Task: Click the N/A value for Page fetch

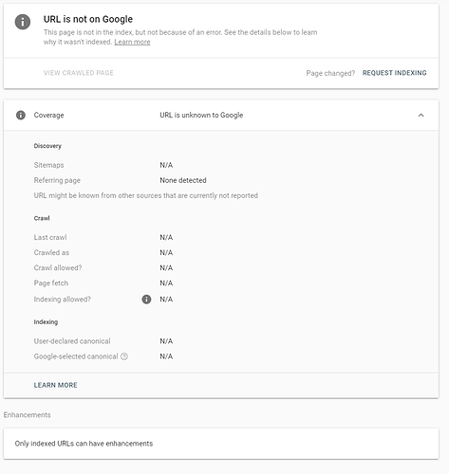Action: click(166, 283)
